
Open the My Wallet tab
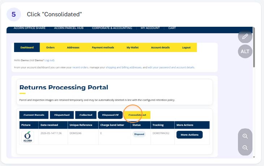tap(132, 47)
